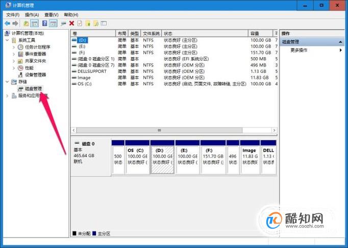Viewport: 348px width, 248px height.
Task: Click the yellow folder with up arrow icon
Action: pyautogui.click(x=88, y=23)
